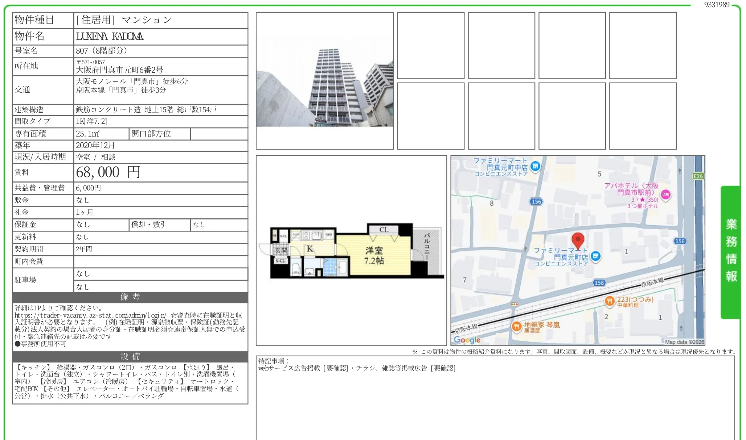Image resolution: width=746 pixels, height=440 pixels.
Task: Click the APA Hotel pink marker
Action: (x=665, y=195)
